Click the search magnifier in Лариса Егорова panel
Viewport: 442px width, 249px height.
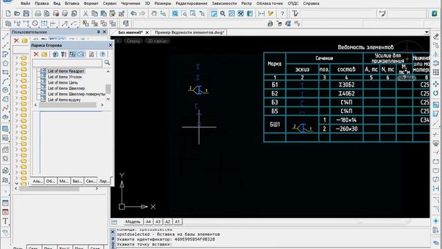(107, 63)
